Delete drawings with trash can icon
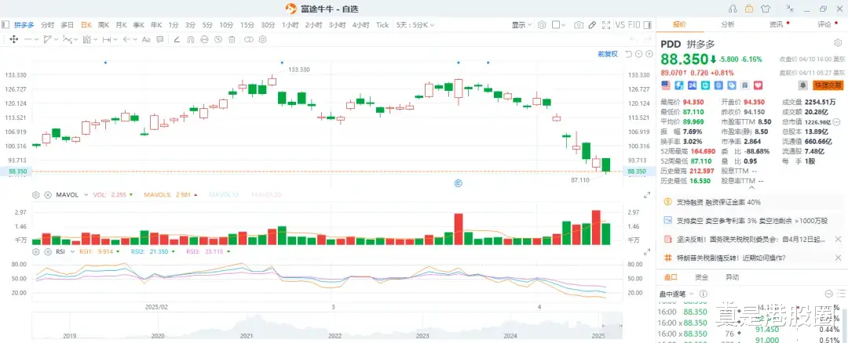 click(x=232, y=39)
